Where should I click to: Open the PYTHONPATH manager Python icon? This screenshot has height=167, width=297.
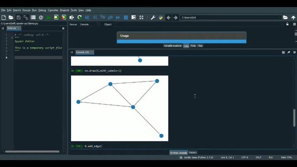click(x=161, y=18)
